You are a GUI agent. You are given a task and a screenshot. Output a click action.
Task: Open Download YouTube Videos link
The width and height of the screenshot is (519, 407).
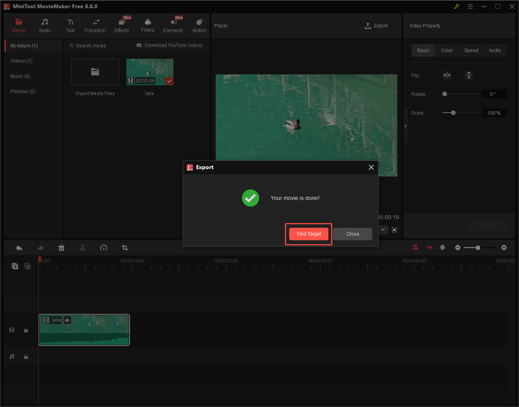[x=169, y=45]
